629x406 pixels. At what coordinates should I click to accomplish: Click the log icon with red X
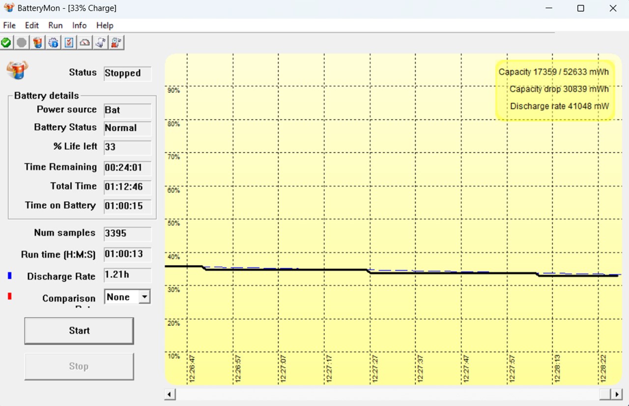(116, 43)
